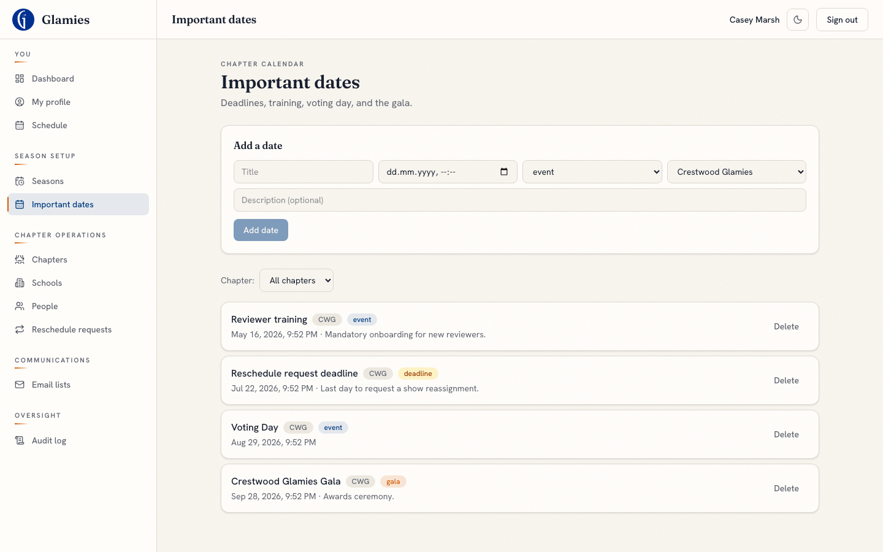Click the Crestwood Glamies Gala title
883x552 pixels.
[x=286, y=481]
